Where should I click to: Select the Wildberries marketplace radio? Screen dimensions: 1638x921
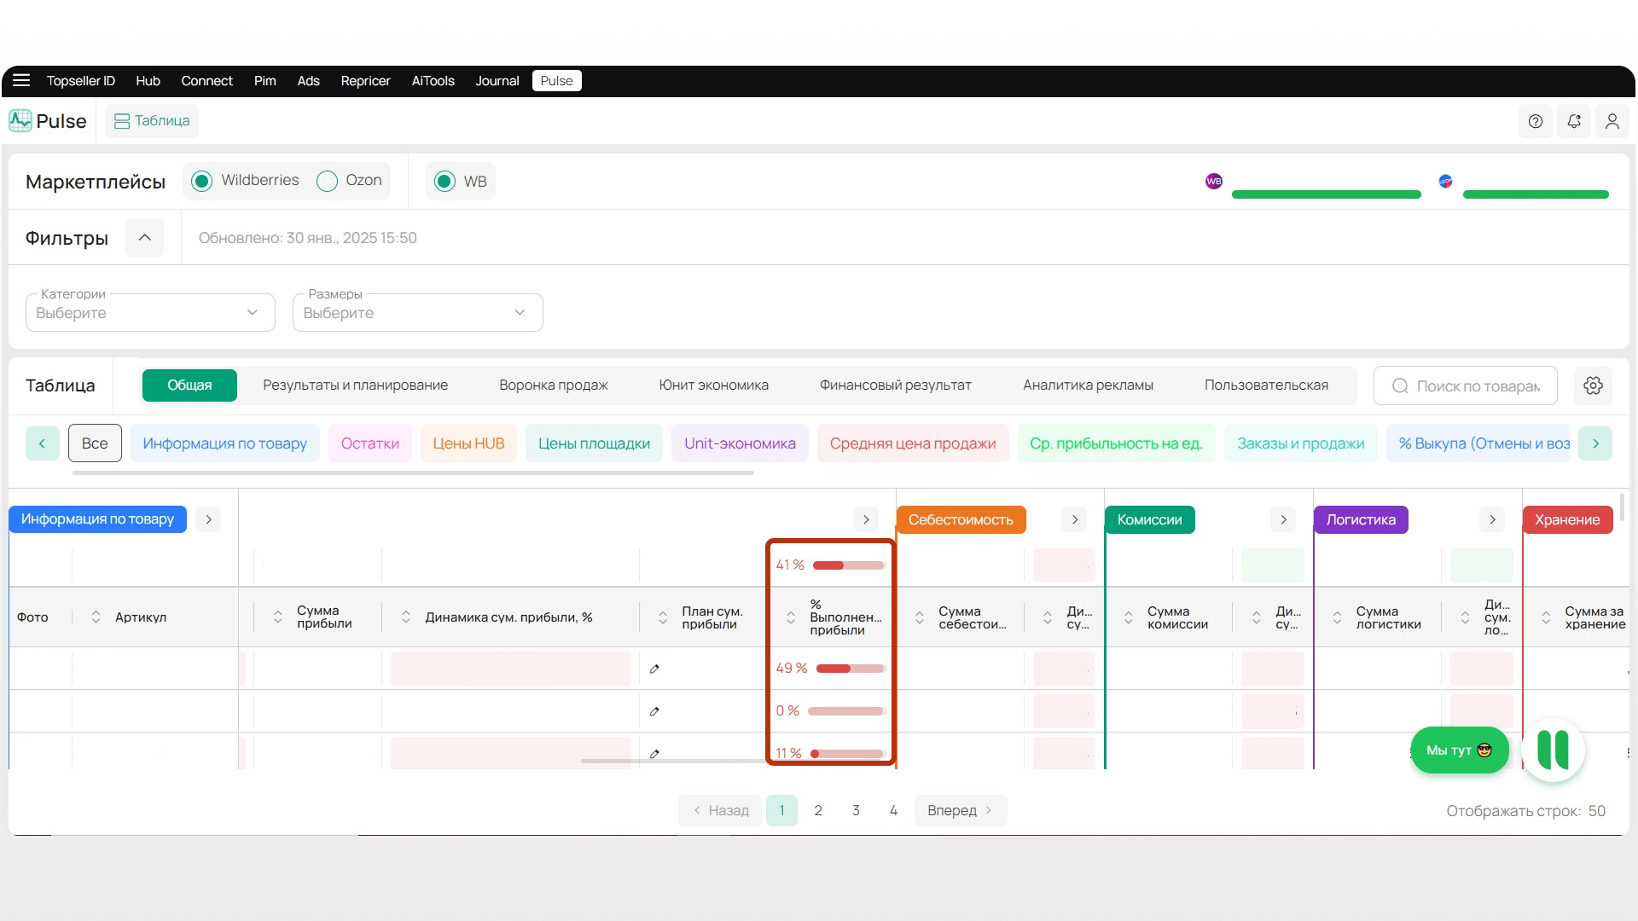[x=201, y=181]
